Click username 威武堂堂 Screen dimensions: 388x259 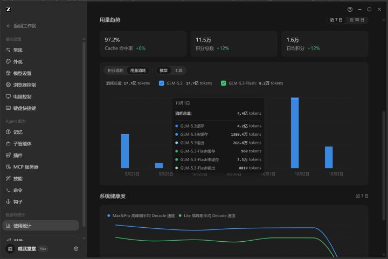point(27,249)
